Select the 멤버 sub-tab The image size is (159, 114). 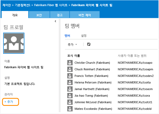(67, 36)
